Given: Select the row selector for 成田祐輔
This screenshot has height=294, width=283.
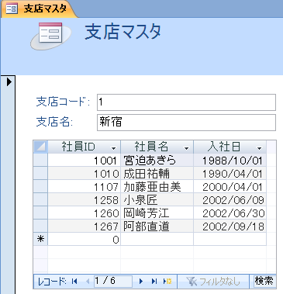Looking at the screenshot, I should click(x=40, y=174).
